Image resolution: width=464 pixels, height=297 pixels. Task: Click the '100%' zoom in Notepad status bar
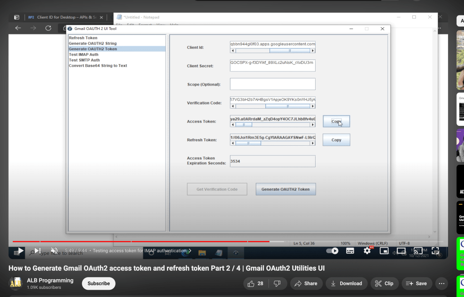(345, 243)
